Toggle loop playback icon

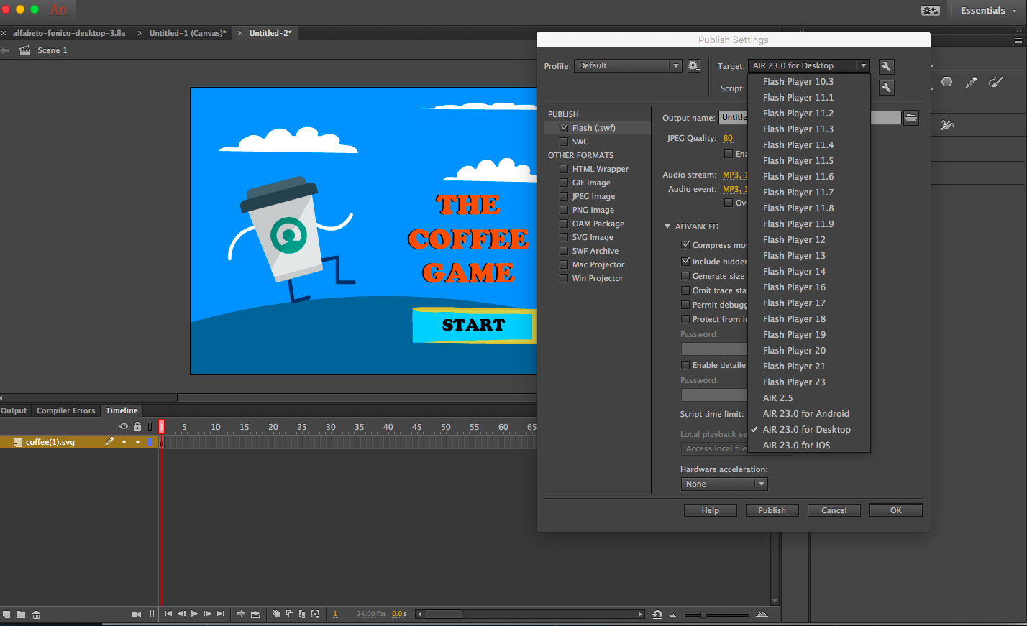255,614
